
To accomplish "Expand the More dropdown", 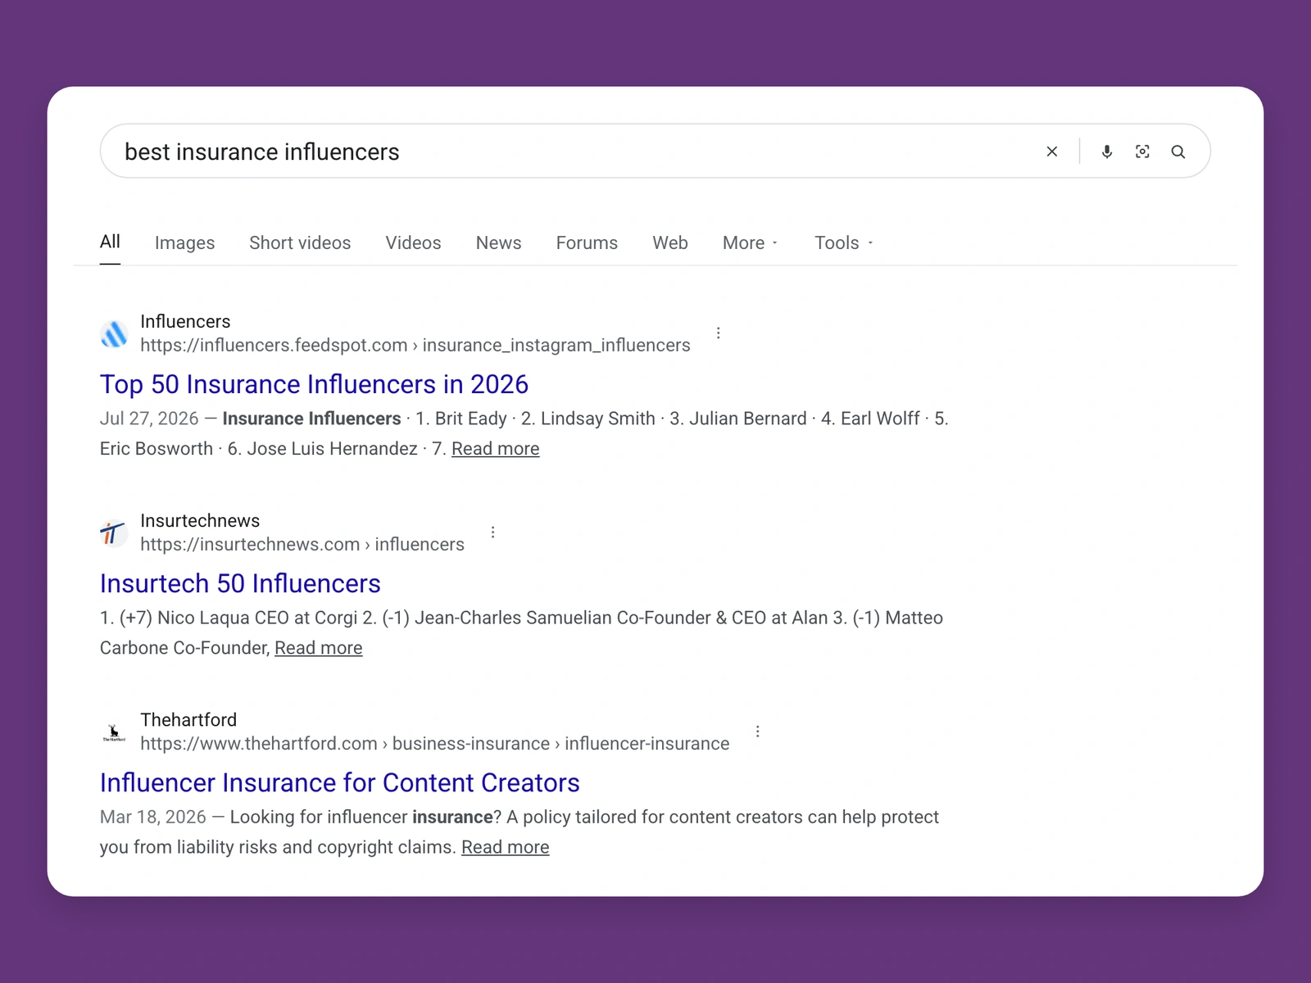I will (751, 243).
